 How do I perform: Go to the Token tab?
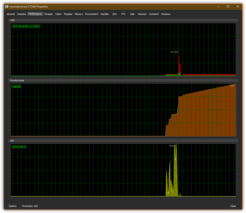pyautogui.click(x=58, y=14)
